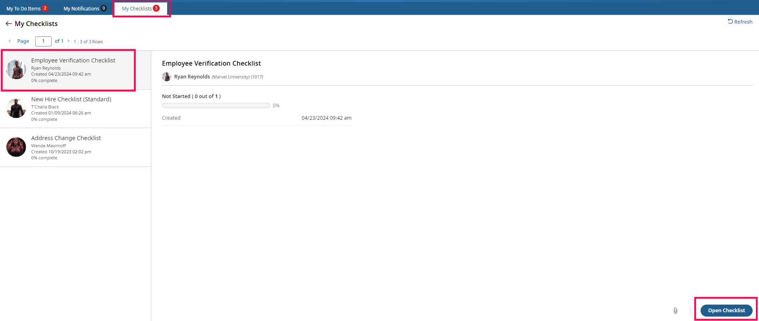The height and width of the screenshot is (321, 759).
Task: Select the My Checklists tab
Action: coord(141,8)
